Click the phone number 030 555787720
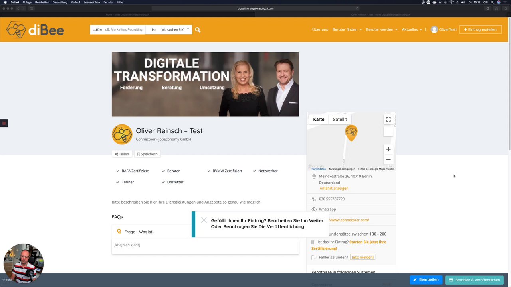Image resolution: width=511 pixels, height=287 pixels. pyautogui.click(x=332, y=199)
